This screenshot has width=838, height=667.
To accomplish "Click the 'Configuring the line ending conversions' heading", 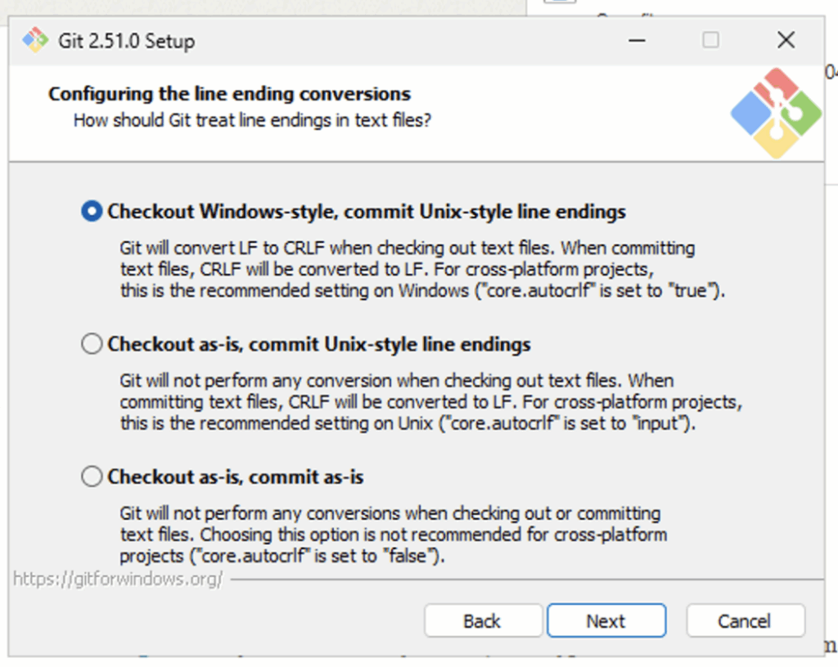I will pos(229,94).
